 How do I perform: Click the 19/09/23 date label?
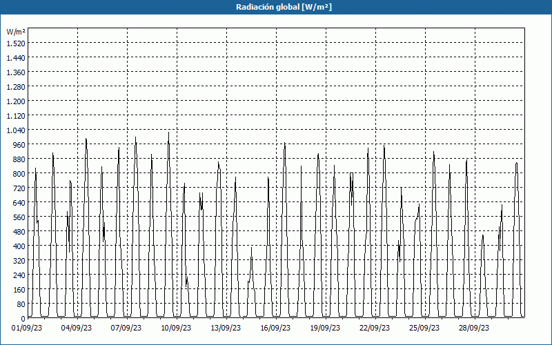[325, 328]
